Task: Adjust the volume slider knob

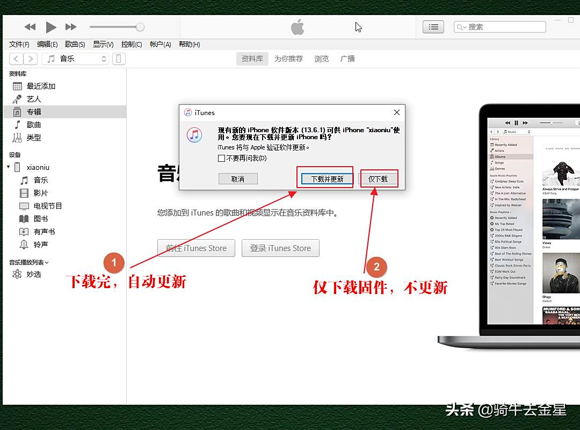Action: [x=140, y=27]
